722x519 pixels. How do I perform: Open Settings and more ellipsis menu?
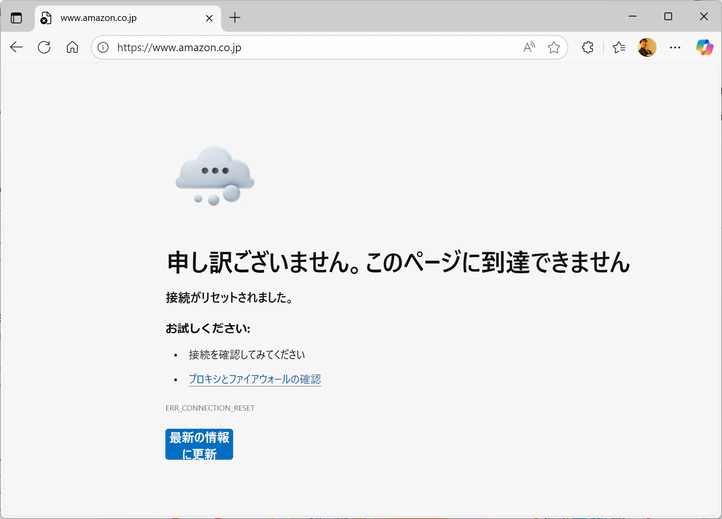click(675, 47)
